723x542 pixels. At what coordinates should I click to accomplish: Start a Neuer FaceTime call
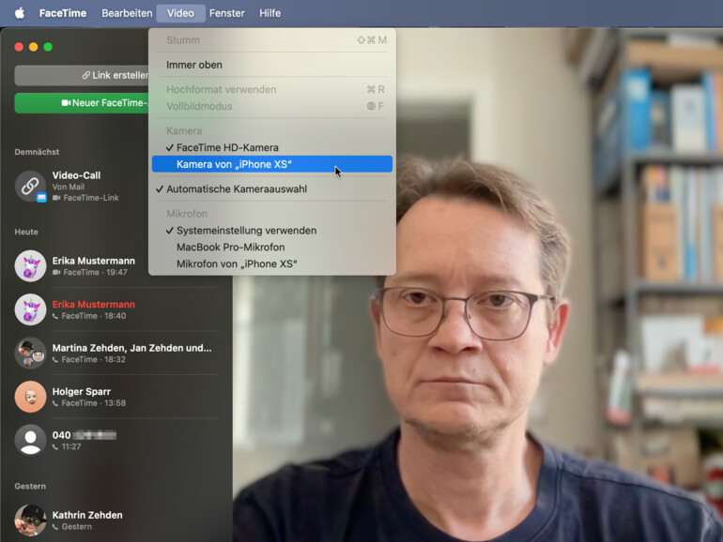(82, 103)
